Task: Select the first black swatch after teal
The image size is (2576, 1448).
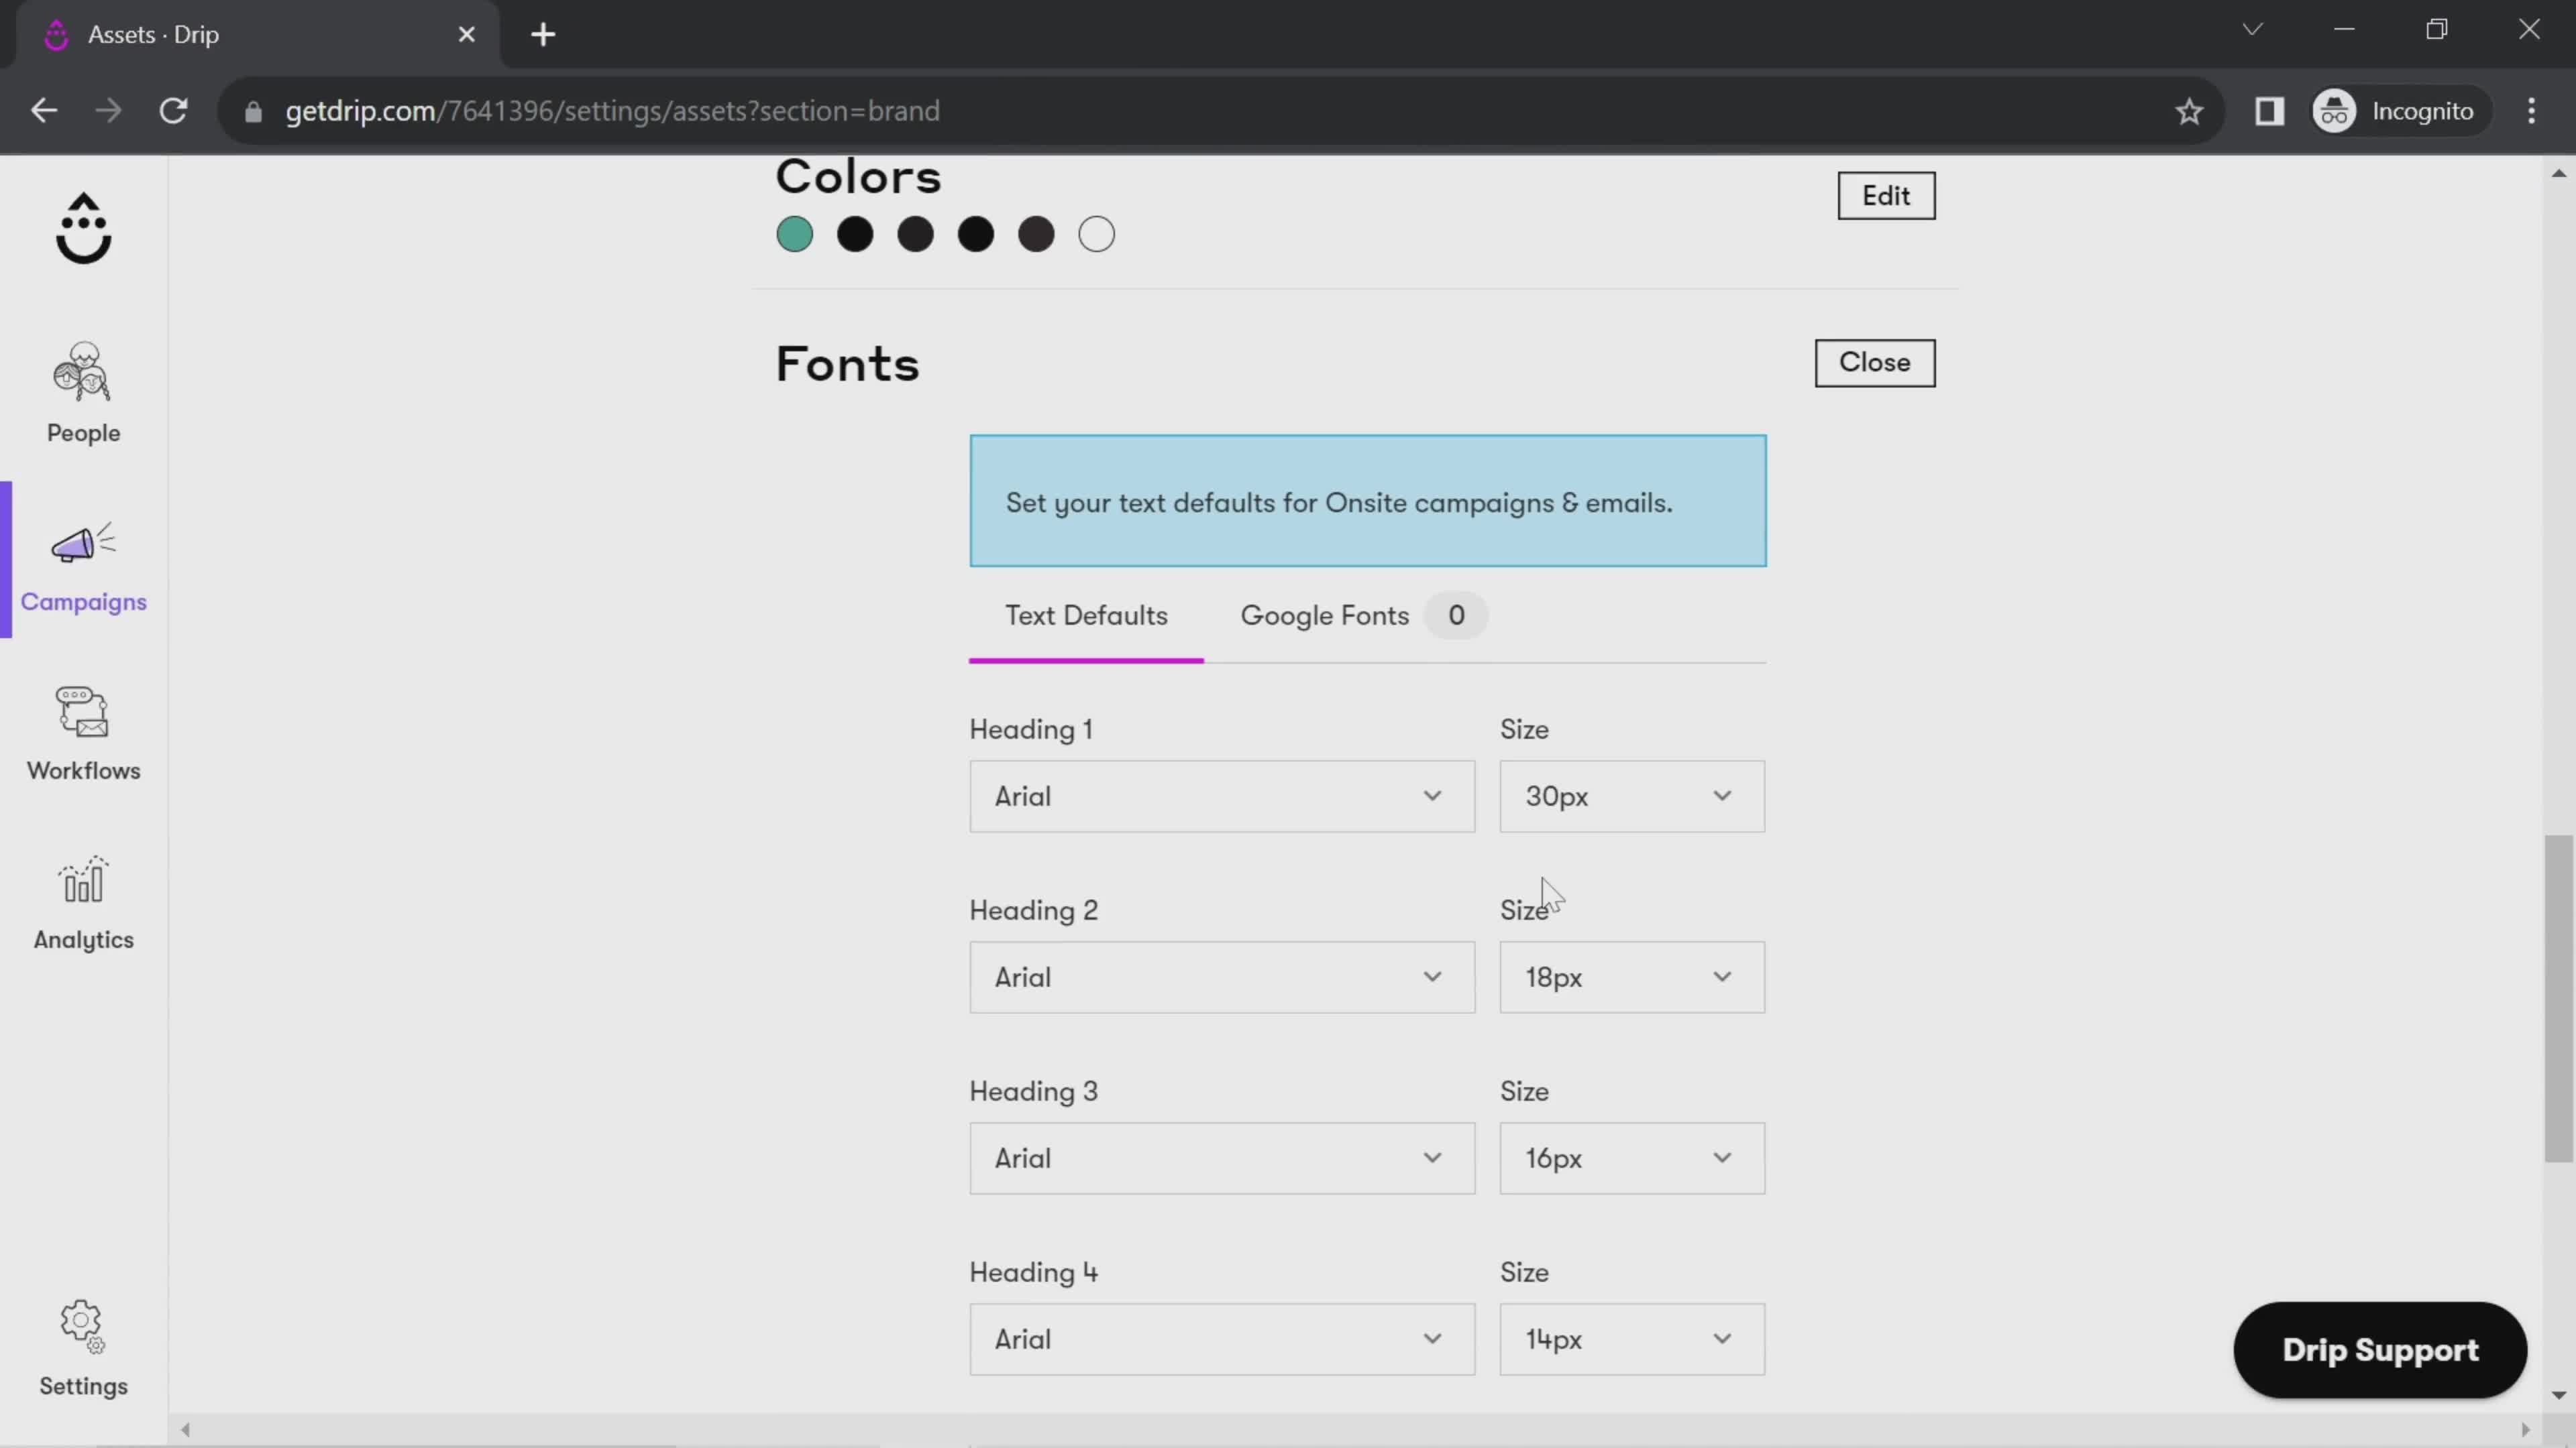Action: 855,235
